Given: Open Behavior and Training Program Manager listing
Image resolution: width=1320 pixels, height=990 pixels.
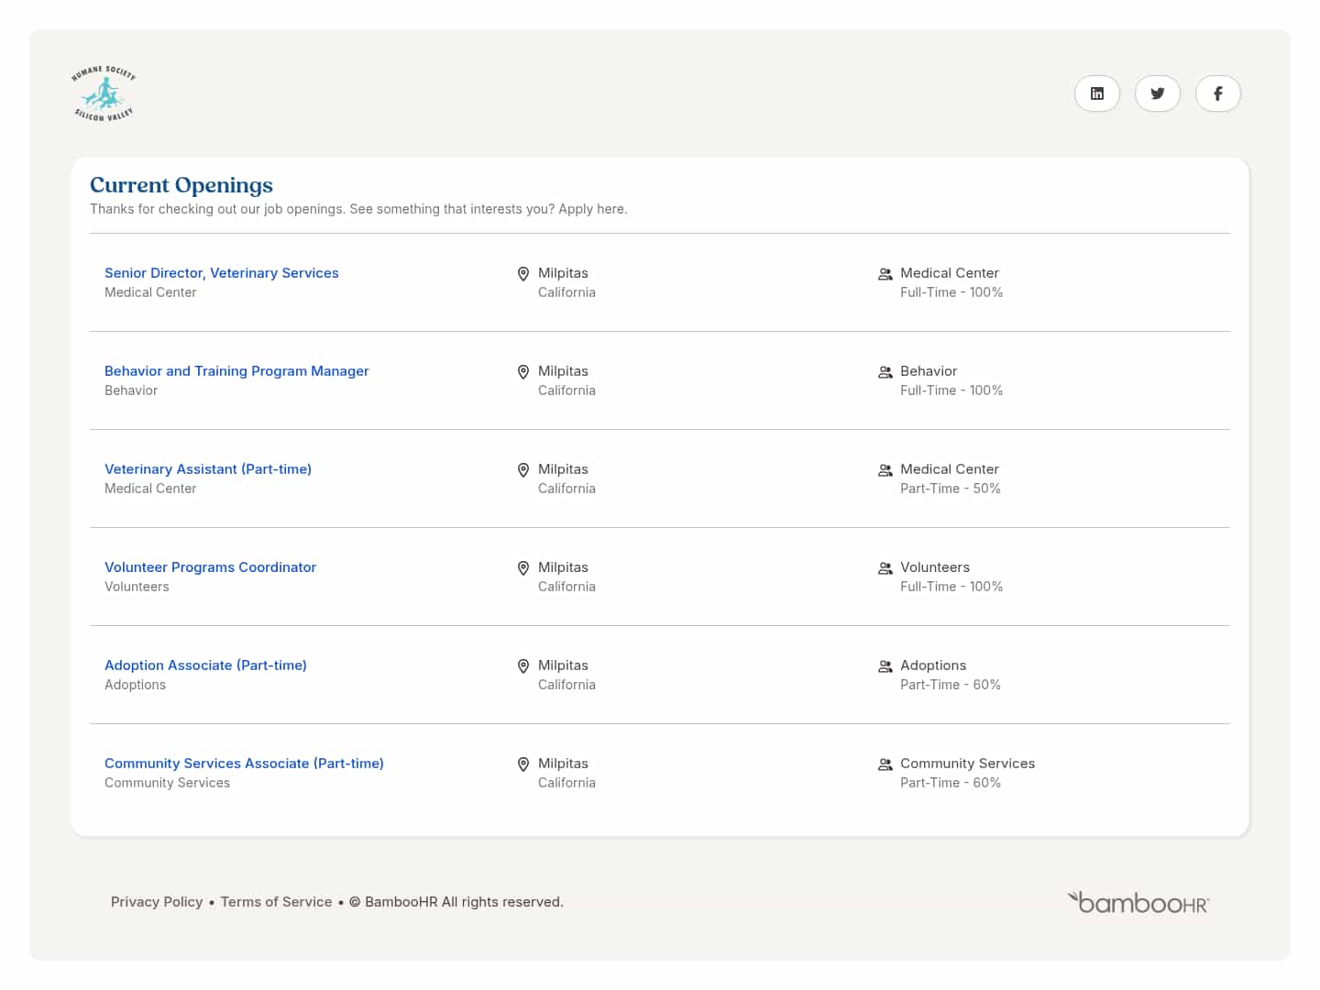Looking at the screenshot, I should pos(236,371).
